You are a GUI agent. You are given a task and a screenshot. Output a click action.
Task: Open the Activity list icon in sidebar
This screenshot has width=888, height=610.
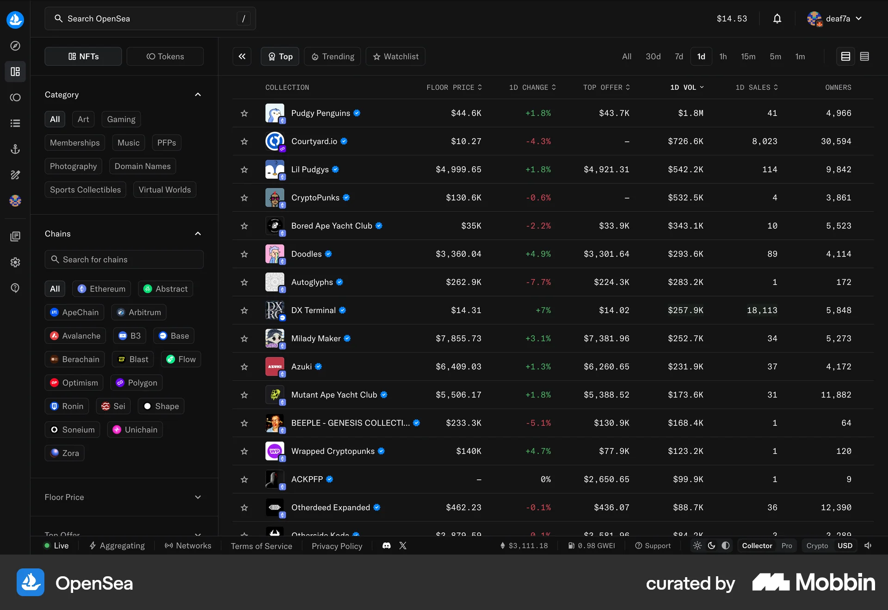point(15,123)
